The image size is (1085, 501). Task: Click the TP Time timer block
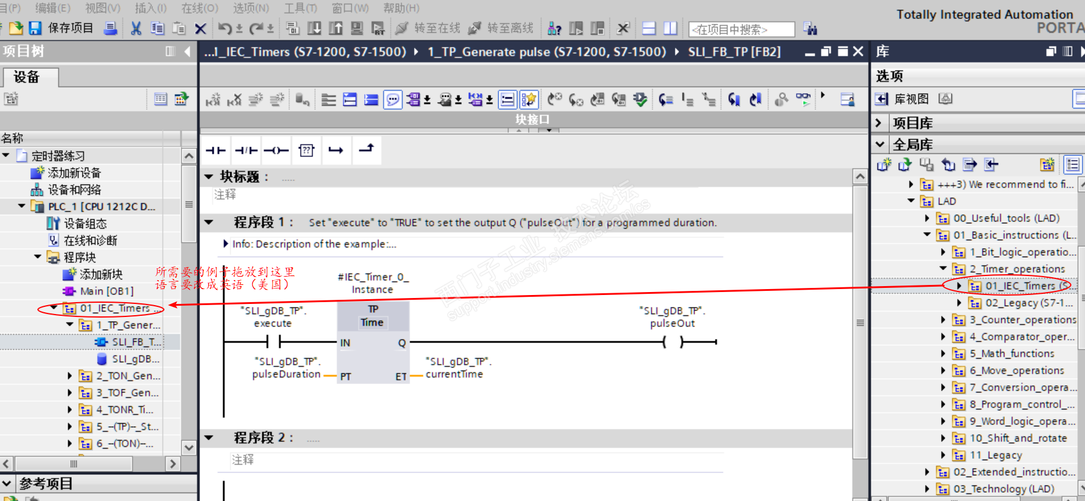click(373, 343)
